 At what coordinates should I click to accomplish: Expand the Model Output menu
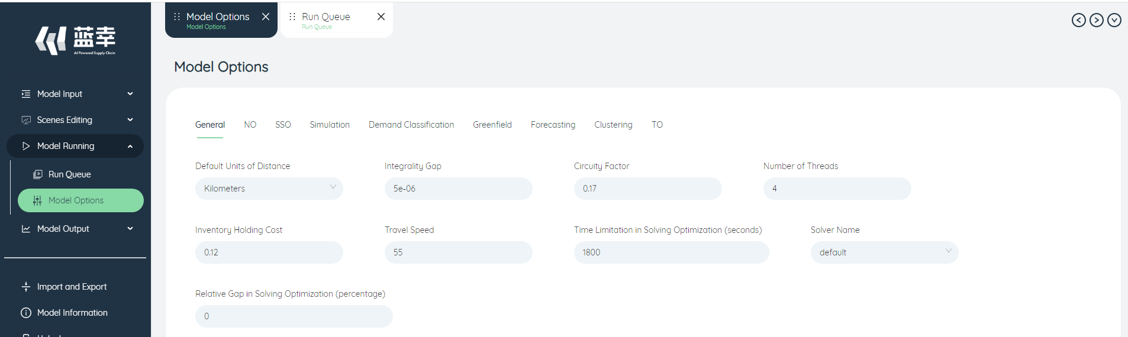point(130,229)
